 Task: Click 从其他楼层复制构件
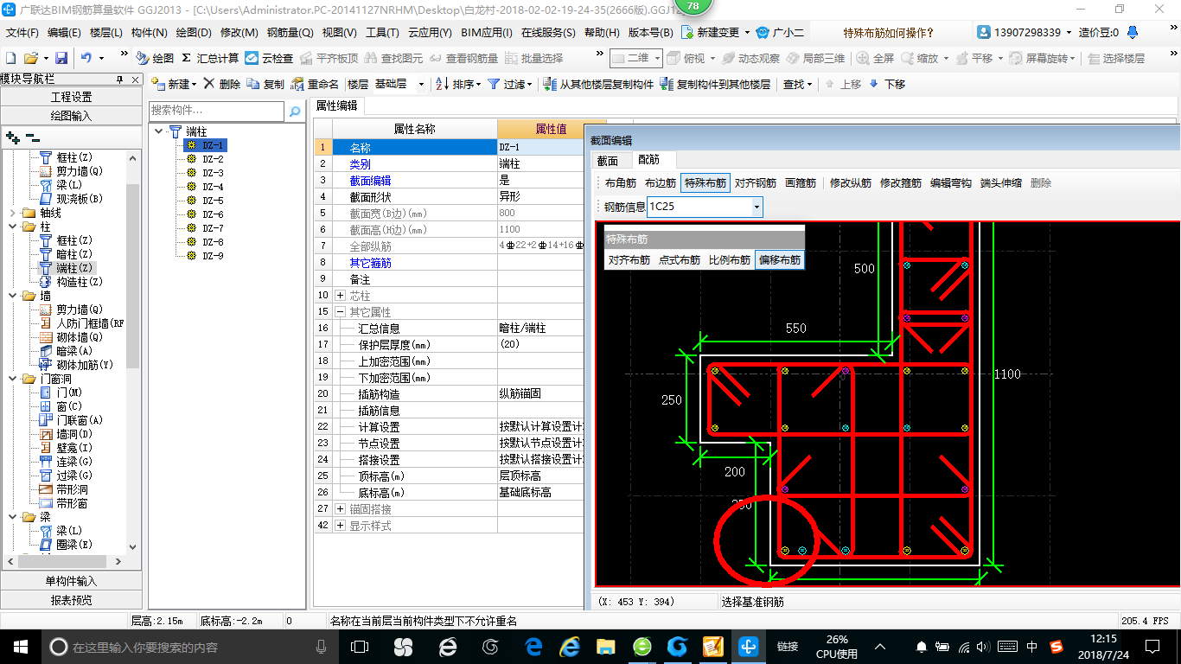[598, 84]
